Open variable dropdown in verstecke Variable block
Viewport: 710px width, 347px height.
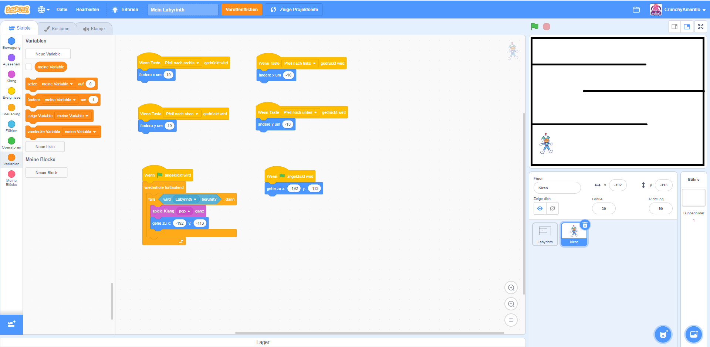(80, 132)
